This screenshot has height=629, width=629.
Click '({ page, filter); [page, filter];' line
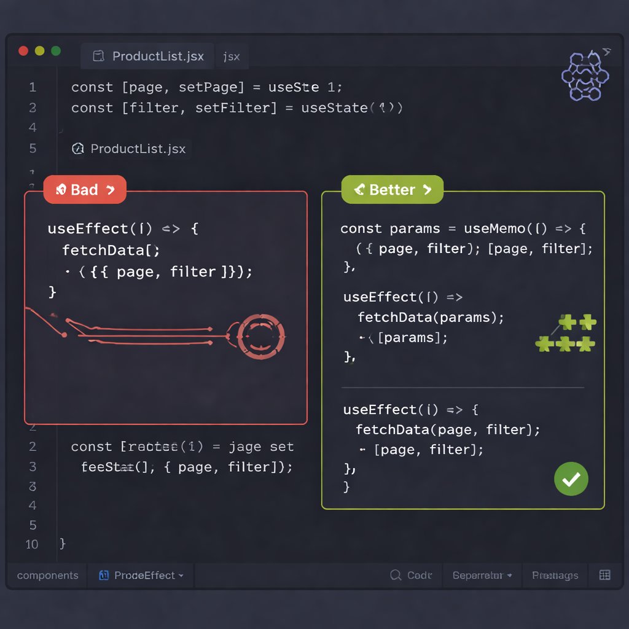click(x=474, y=249)
